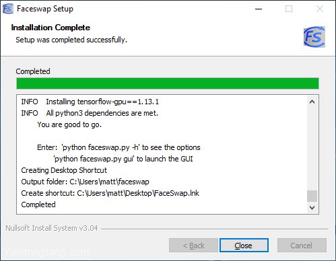Click the scrollbar thumb in log box

tap(312, 196)
